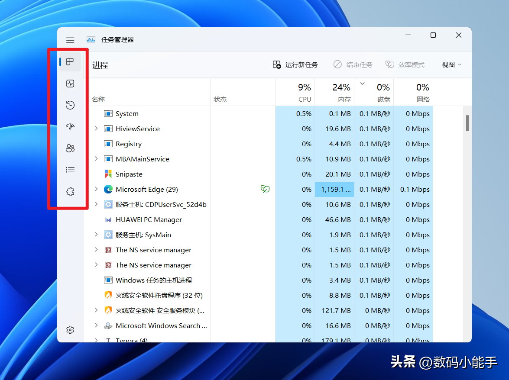
Task: Open Task Manager settings gear
Action: [70, 330]
